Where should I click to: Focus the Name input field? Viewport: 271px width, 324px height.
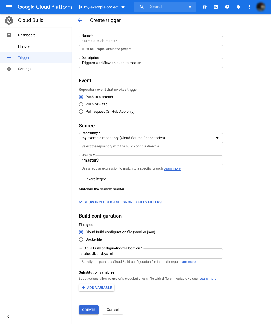(151, 41)
